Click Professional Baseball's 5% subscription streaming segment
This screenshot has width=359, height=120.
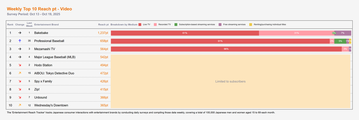point(340,41)
